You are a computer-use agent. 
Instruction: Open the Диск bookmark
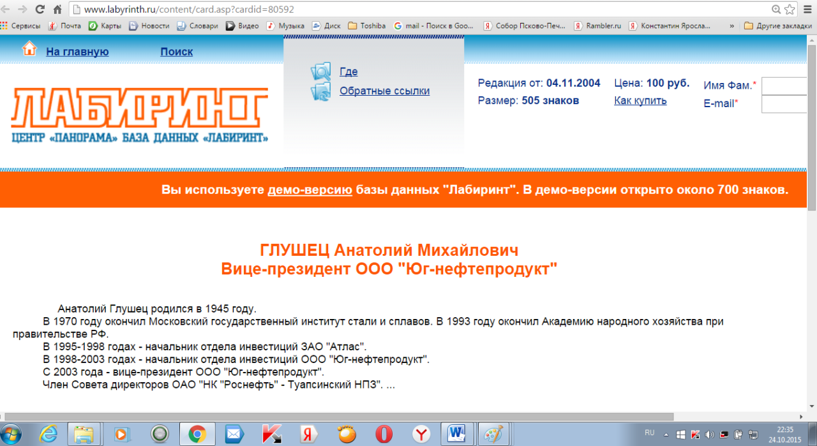tap(326, 26)
